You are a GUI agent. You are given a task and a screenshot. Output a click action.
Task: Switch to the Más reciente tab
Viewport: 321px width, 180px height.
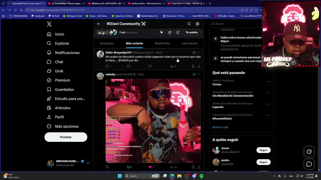tap(134, 43)
